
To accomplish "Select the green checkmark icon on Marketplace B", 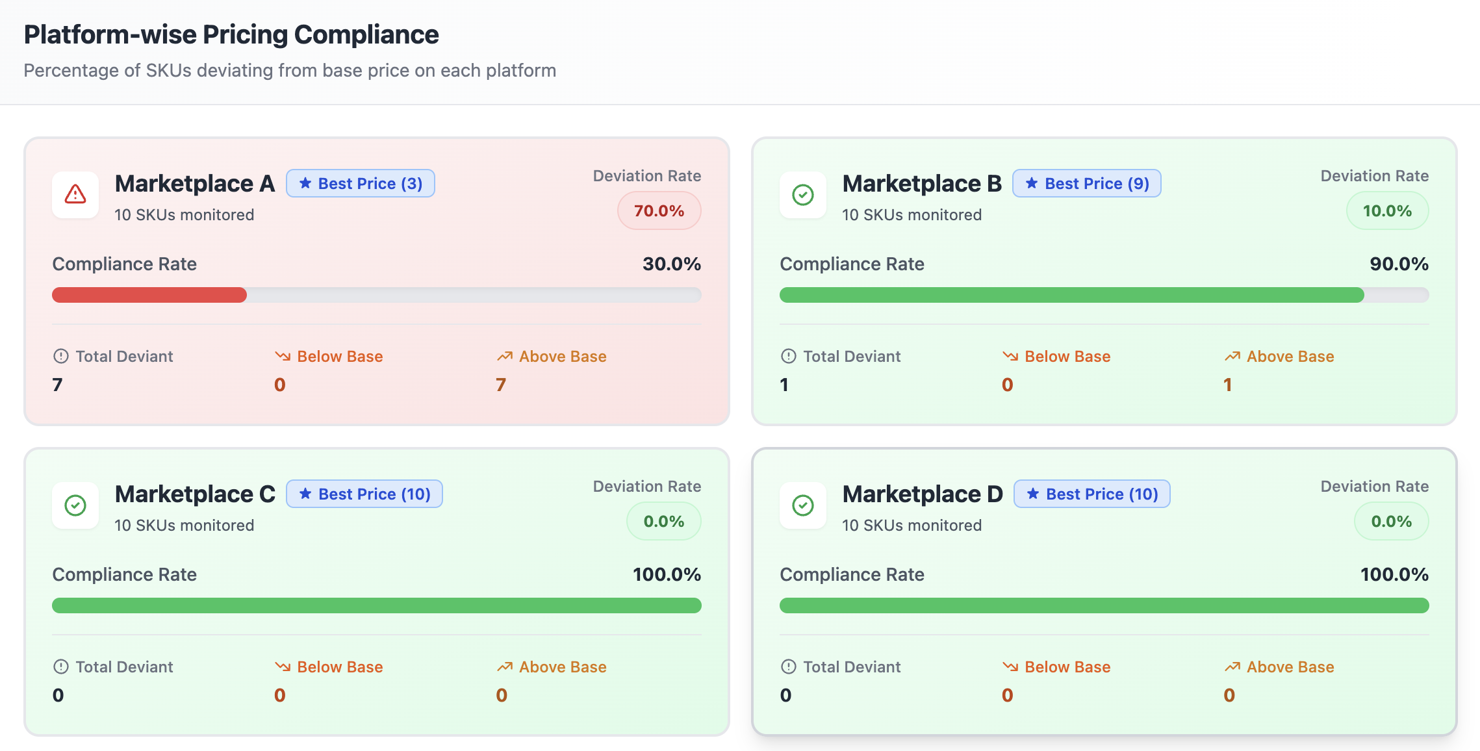I will point(802,195).
